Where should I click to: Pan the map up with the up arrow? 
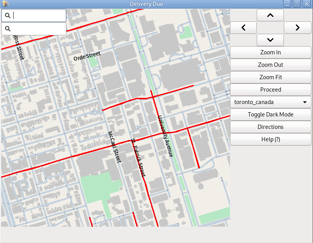(x=270, y=16)
